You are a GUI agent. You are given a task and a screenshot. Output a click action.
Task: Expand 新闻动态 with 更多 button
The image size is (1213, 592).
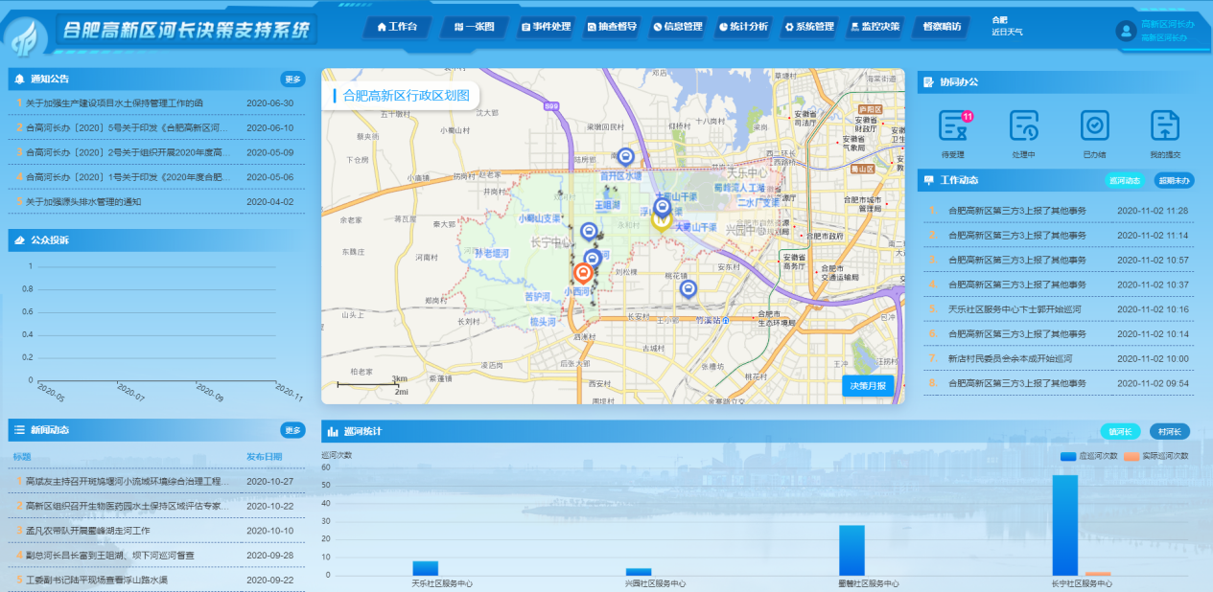(x=292, y=430)
